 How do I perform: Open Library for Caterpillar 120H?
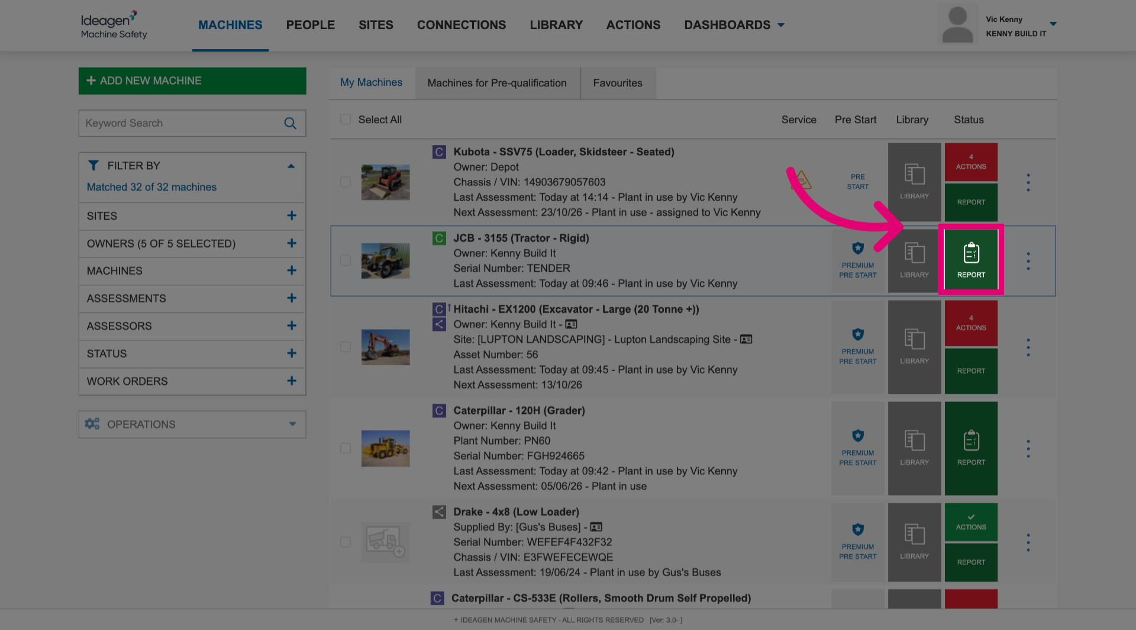[x=914, y=448]
